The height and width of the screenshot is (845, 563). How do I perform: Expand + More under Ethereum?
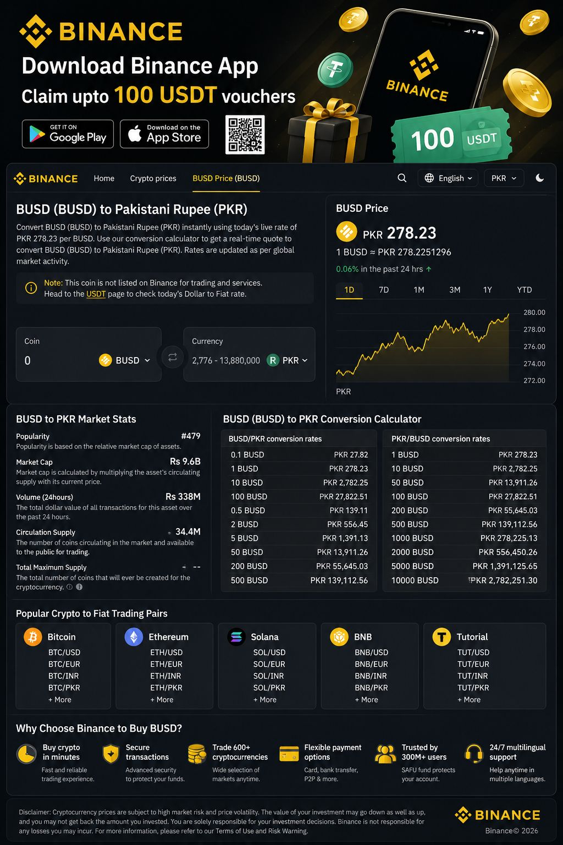162,700
